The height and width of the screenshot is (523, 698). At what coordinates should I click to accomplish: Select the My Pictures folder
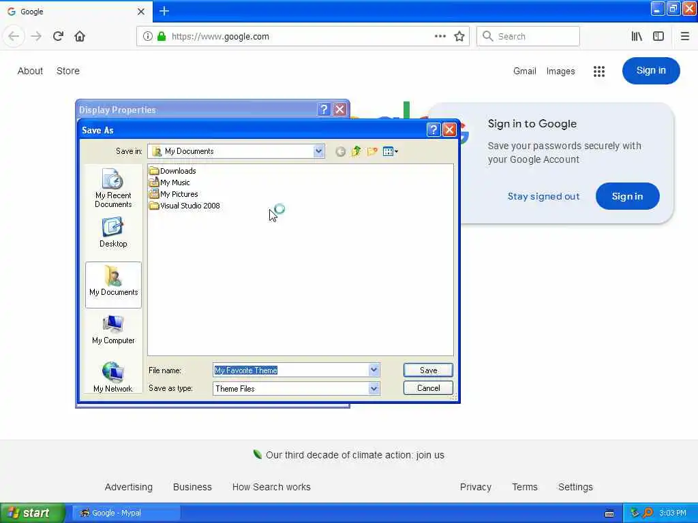174,194
